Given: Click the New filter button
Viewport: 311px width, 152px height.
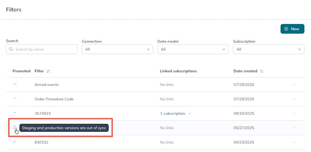Looking at the screenshot, I should 292,29.
